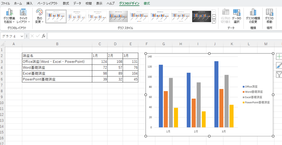Screen dimensions: 282x145
Task: Expand the chart styles gallery More button
Action: coord(214,21)
